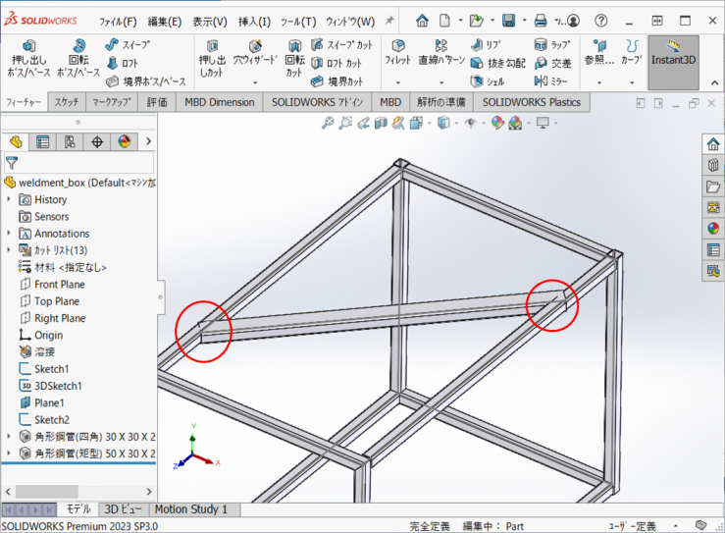The height and width of the screenshot is (533, 725).
Task: Expand the History tree node
Action: click(10, 199)
